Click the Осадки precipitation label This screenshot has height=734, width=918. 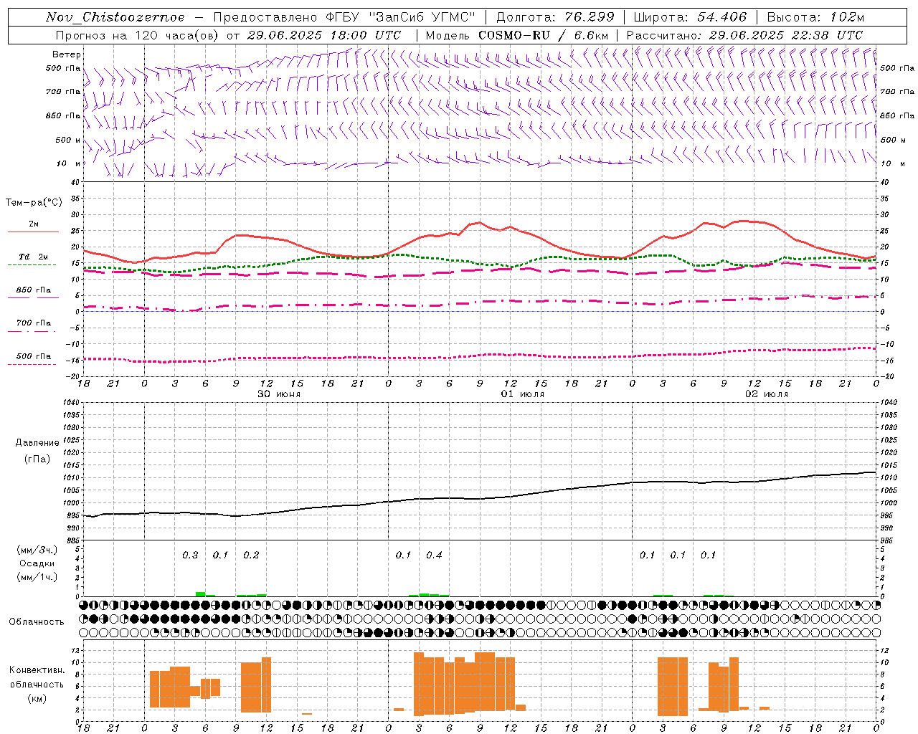(37, 563)
